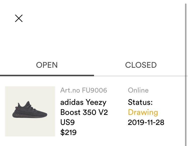The height and width of the screenshot is (146, 188).
Task: Switch to the CLOSED tab
Action: pyautogui.click(x=141, y=65)
